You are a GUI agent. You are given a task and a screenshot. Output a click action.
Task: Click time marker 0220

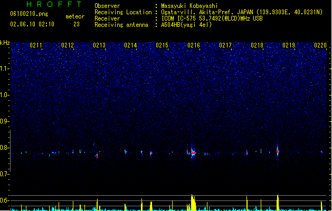pyautogui.click(x=320, y=45)
